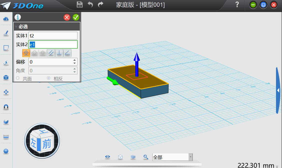Select the angle constraint icon
The width and height of the screenshot is (282, 168).
click(67, 53)
